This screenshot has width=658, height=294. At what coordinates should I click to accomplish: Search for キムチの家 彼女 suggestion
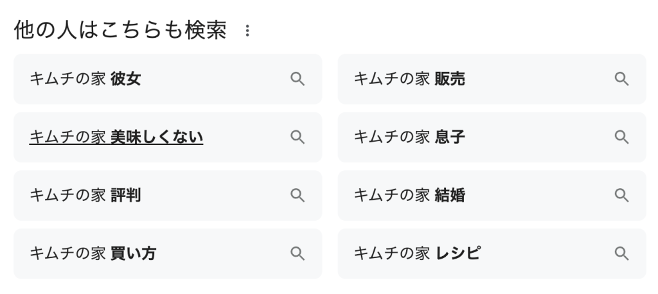pyautogui.click(x=85, y=79)
